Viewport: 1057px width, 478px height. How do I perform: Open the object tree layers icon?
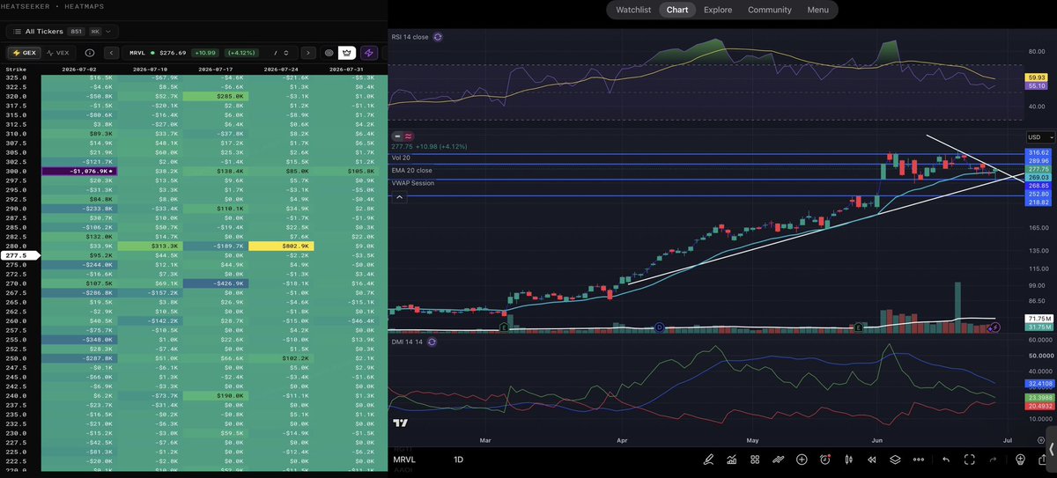(895, 460)
